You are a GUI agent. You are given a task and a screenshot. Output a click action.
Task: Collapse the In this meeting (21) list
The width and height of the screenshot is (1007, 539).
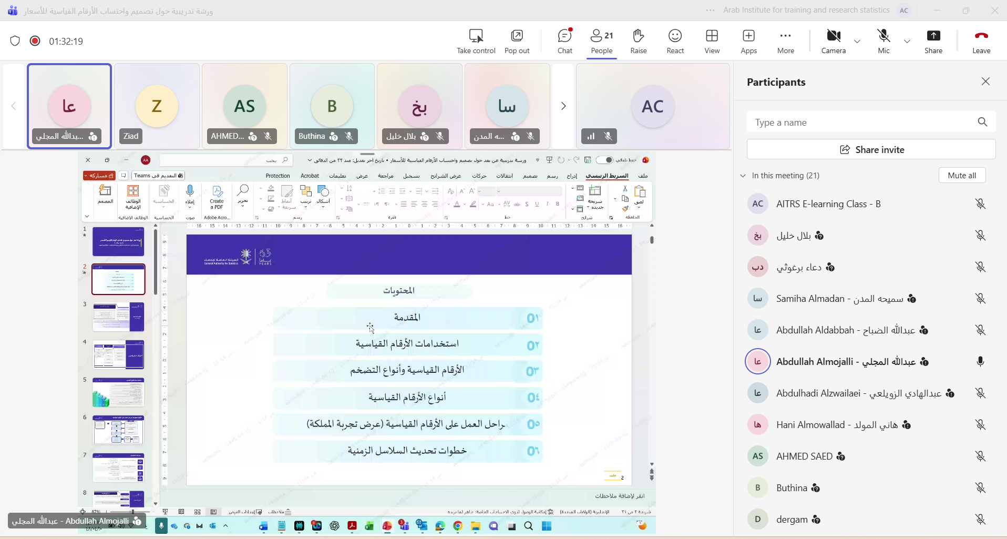tap(743, 176)
